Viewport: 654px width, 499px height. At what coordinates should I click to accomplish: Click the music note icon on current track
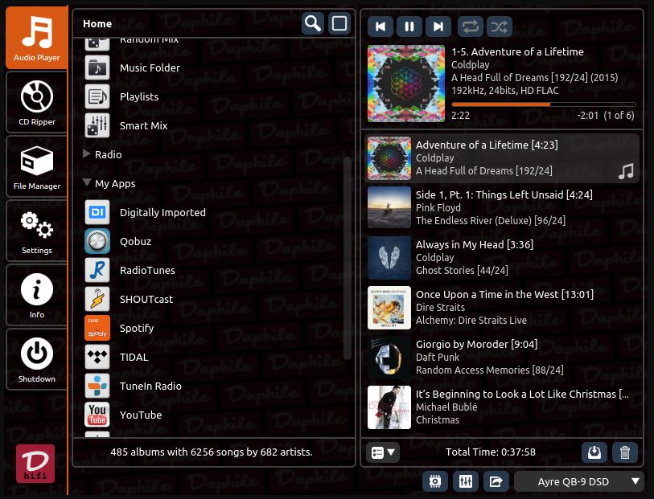pos(626,171)
